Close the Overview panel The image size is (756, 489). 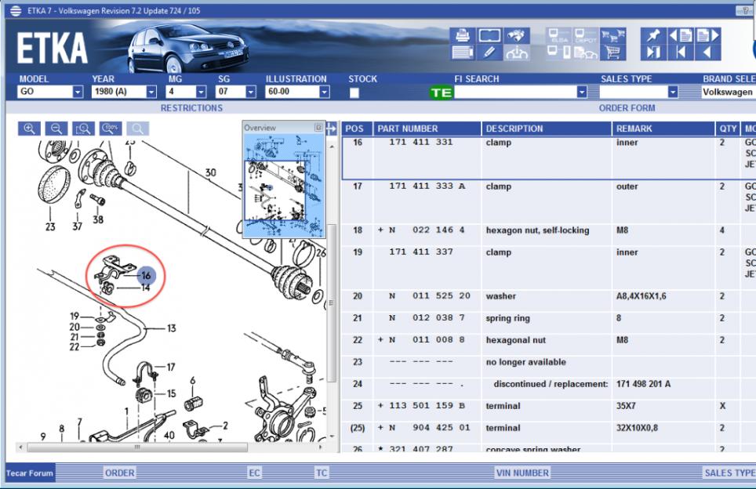click(x=318, y=127)
